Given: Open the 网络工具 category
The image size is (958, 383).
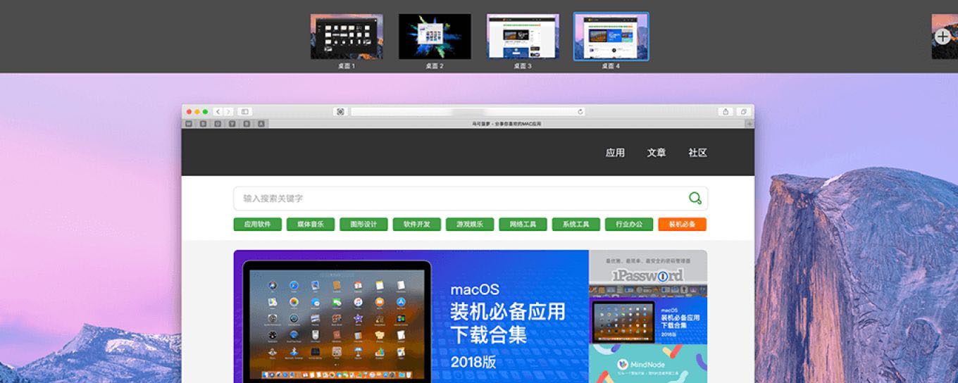Looking at the screenshot, I should click(x=523, y=225).
